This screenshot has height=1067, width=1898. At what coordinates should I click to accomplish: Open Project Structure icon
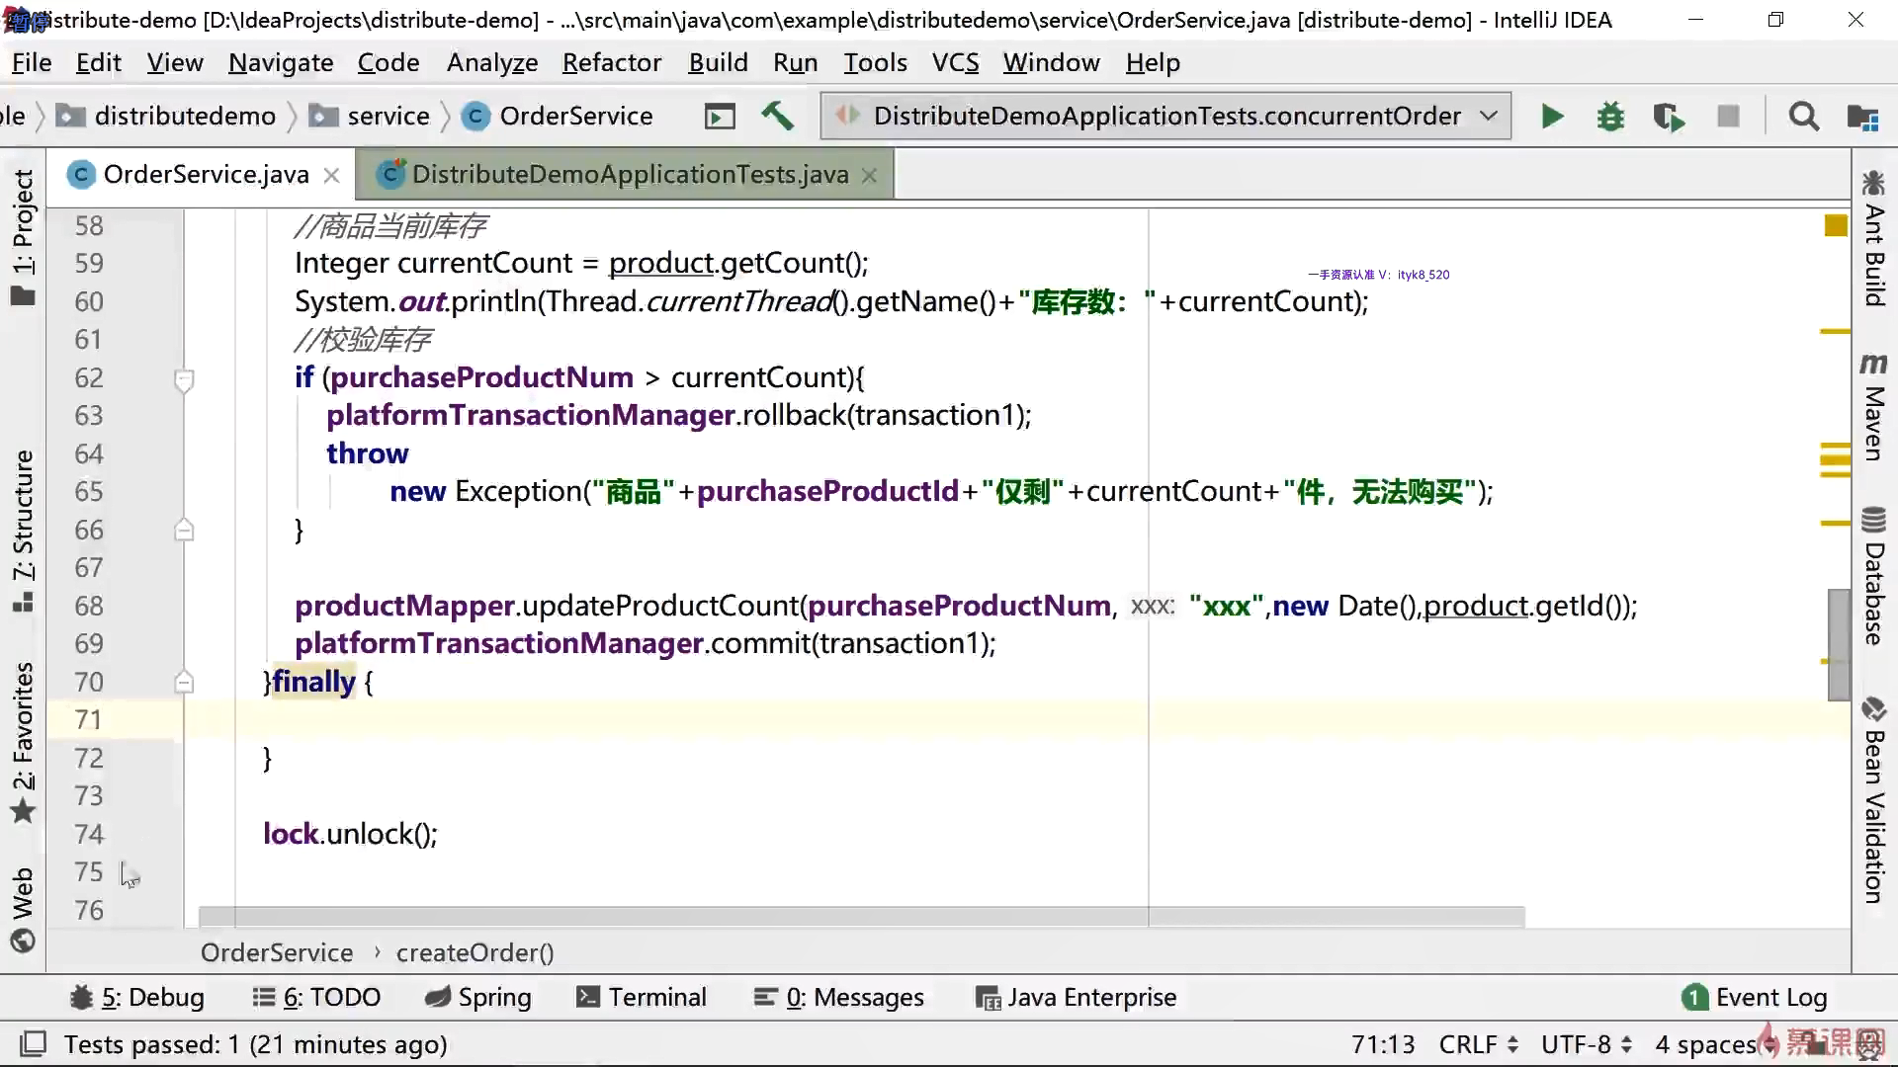pyautogui.click(x=1862, y=117)
